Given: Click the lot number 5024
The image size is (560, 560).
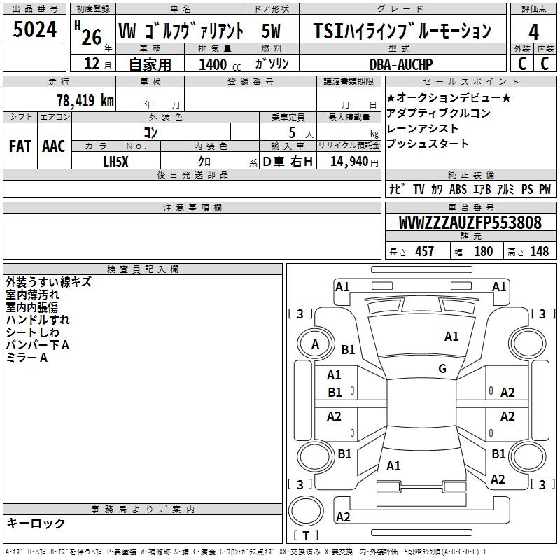Looking at the screenshot, I should [34, 29].
